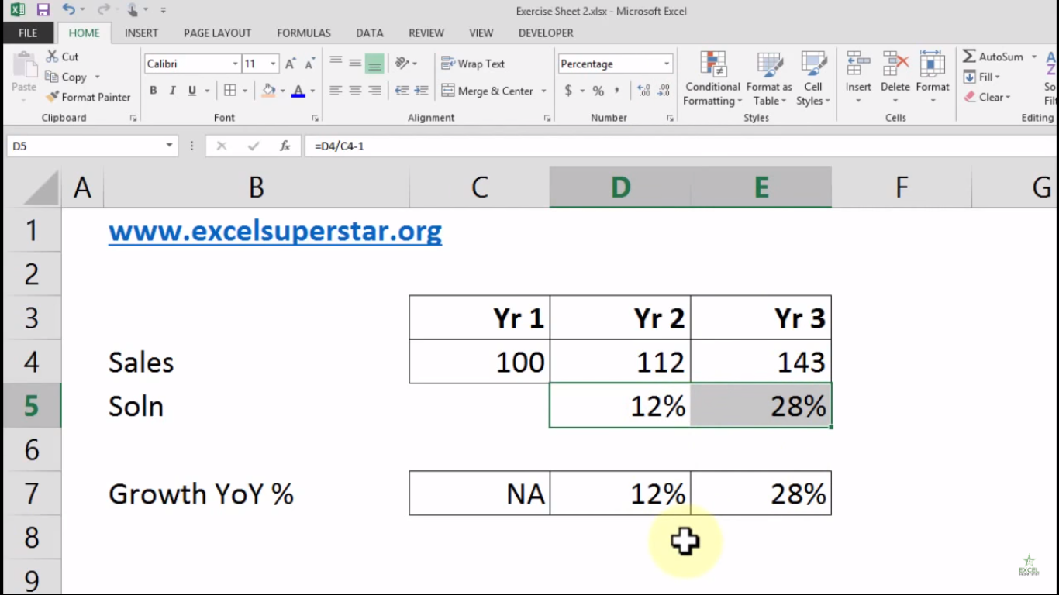Toggle align text left
This screenshot has width=1059, height=595.
336,91
